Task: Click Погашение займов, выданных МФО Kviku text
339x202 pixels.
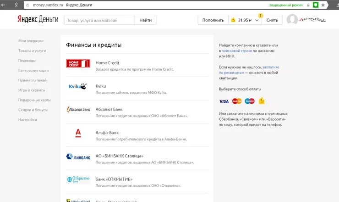Action: click(x=131, y=93)
